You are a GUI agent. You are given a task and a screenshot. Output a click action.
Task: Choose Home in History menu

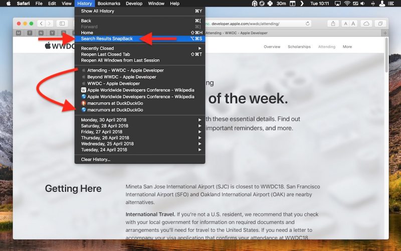pyautogui.click(x=140, y=33)
